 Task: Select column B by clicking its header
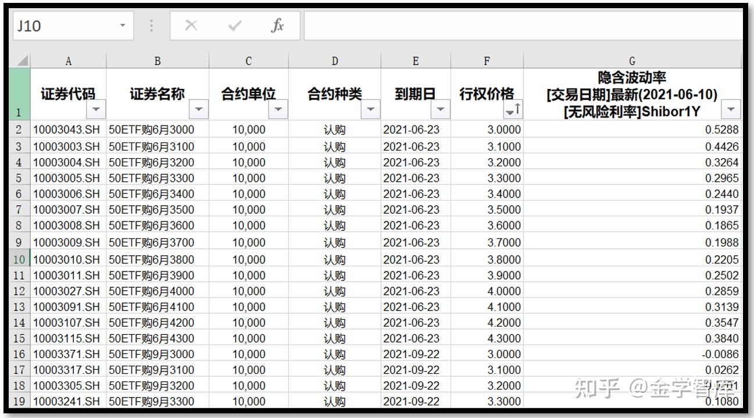[x=157, y=60]
